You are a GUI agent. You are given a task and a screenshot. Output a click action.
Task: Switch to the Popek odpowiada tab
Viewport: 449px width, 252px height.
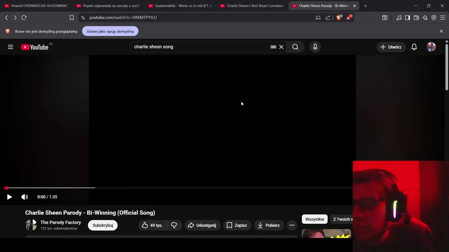tap(108, 6)
